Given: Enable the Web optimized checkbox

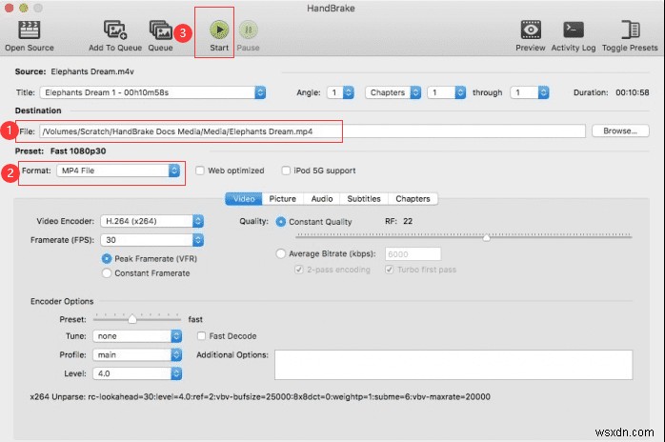Looking at the screenshot, I should tap(200, 171).
